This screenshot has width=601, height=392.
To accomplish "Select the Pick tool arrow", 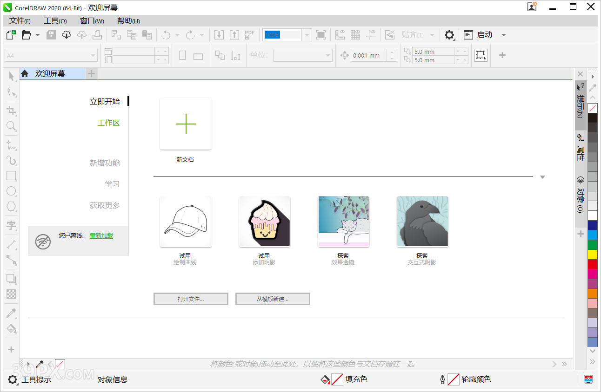I will [12, 76].
